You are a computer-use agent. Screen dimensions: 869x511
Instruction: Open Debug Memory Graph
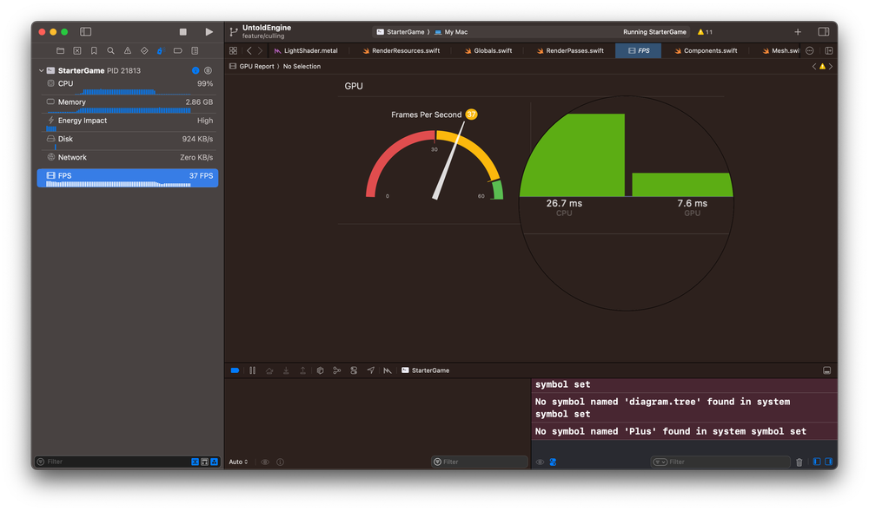[x=337, y=370]
